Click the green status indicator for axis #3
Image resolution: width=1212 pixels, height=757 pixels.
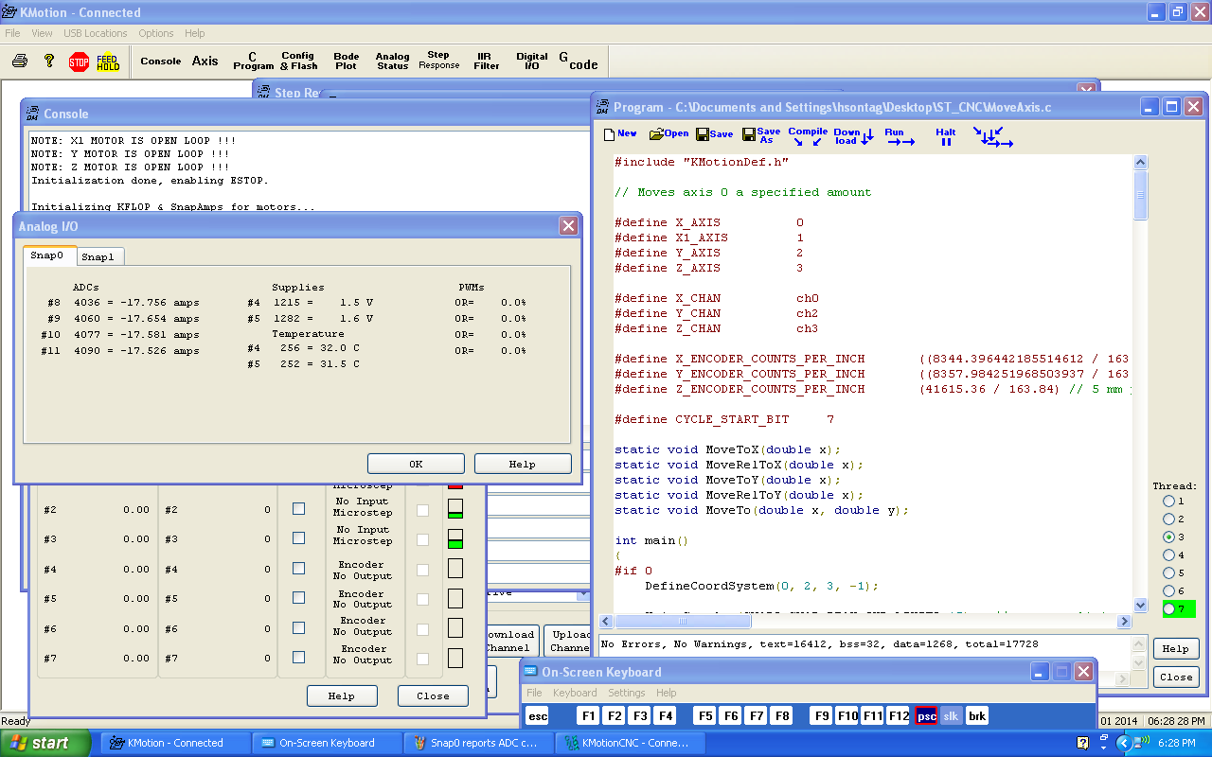tap(455, 539)
